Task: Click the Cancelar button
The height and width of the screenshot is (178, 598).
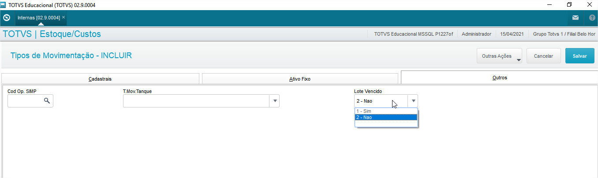Action: pyautogui.click(x=543, y=56)
